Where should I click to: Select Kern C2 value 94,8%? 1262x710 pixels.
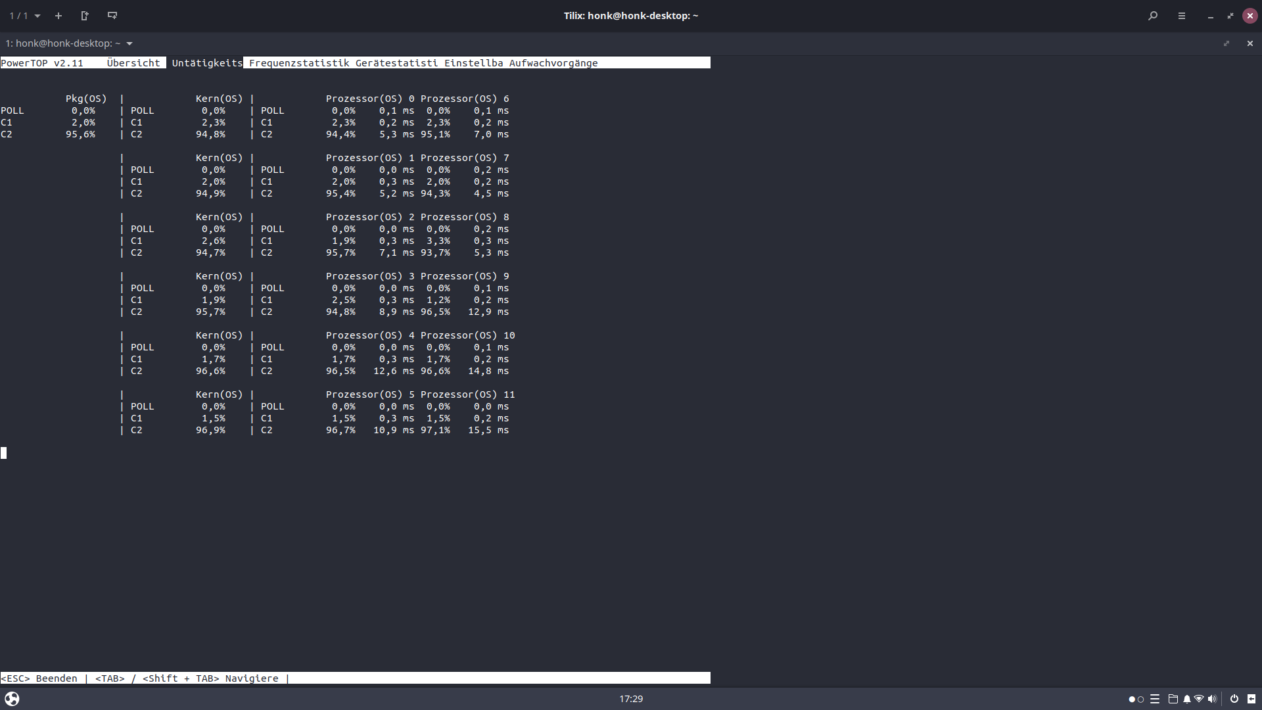(x=210, y=134)
